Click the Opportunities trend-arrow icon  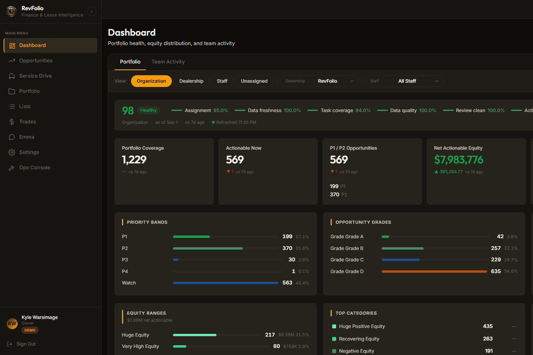coord(12,61)
